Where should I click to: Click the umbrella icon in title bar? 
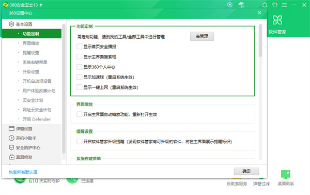pos(241,5)
